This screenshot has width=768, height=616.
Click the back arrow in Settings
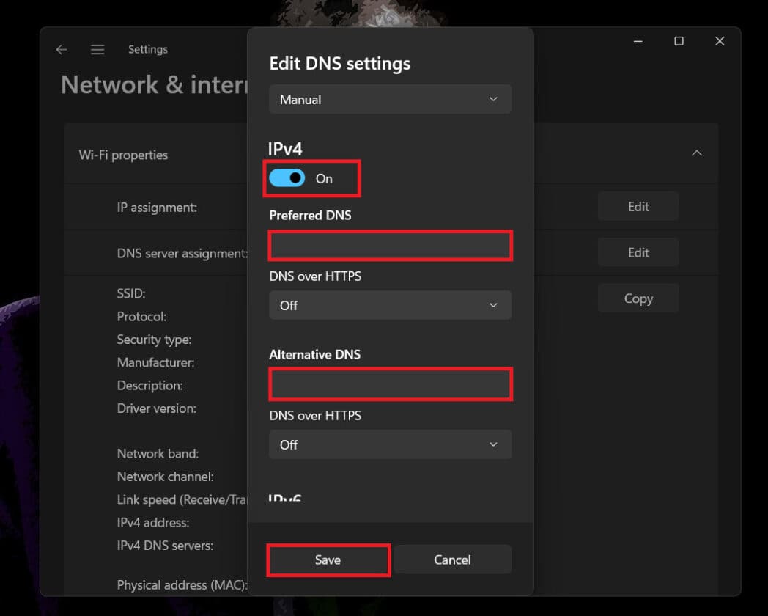(62, 49)
